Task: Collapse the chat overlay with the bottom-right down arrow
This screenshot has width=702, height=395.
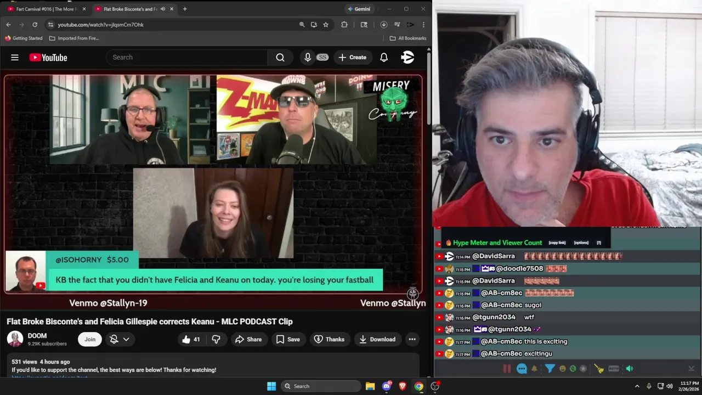Action: pos(691,369)
